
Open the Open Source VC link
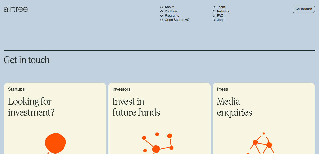pos(177,20)
